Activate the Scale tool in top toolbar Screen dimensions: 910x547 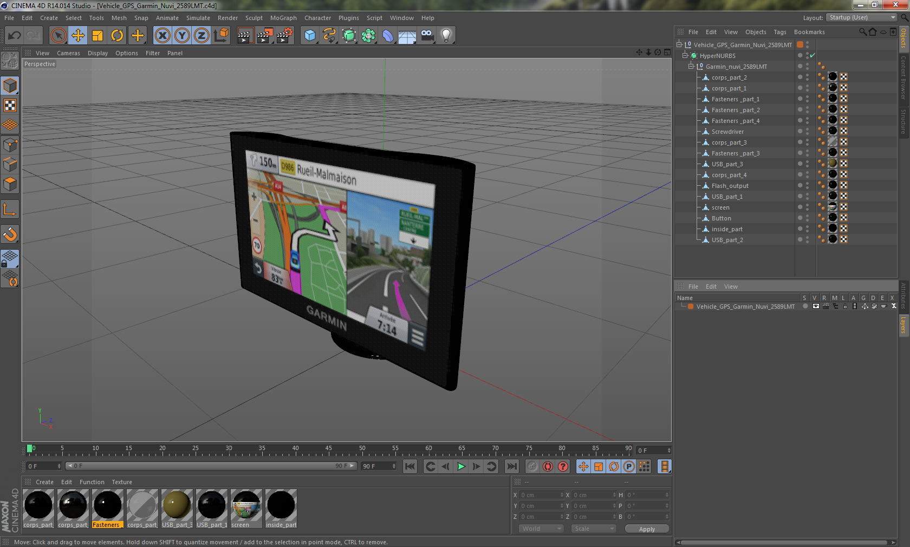click(97, 36)
